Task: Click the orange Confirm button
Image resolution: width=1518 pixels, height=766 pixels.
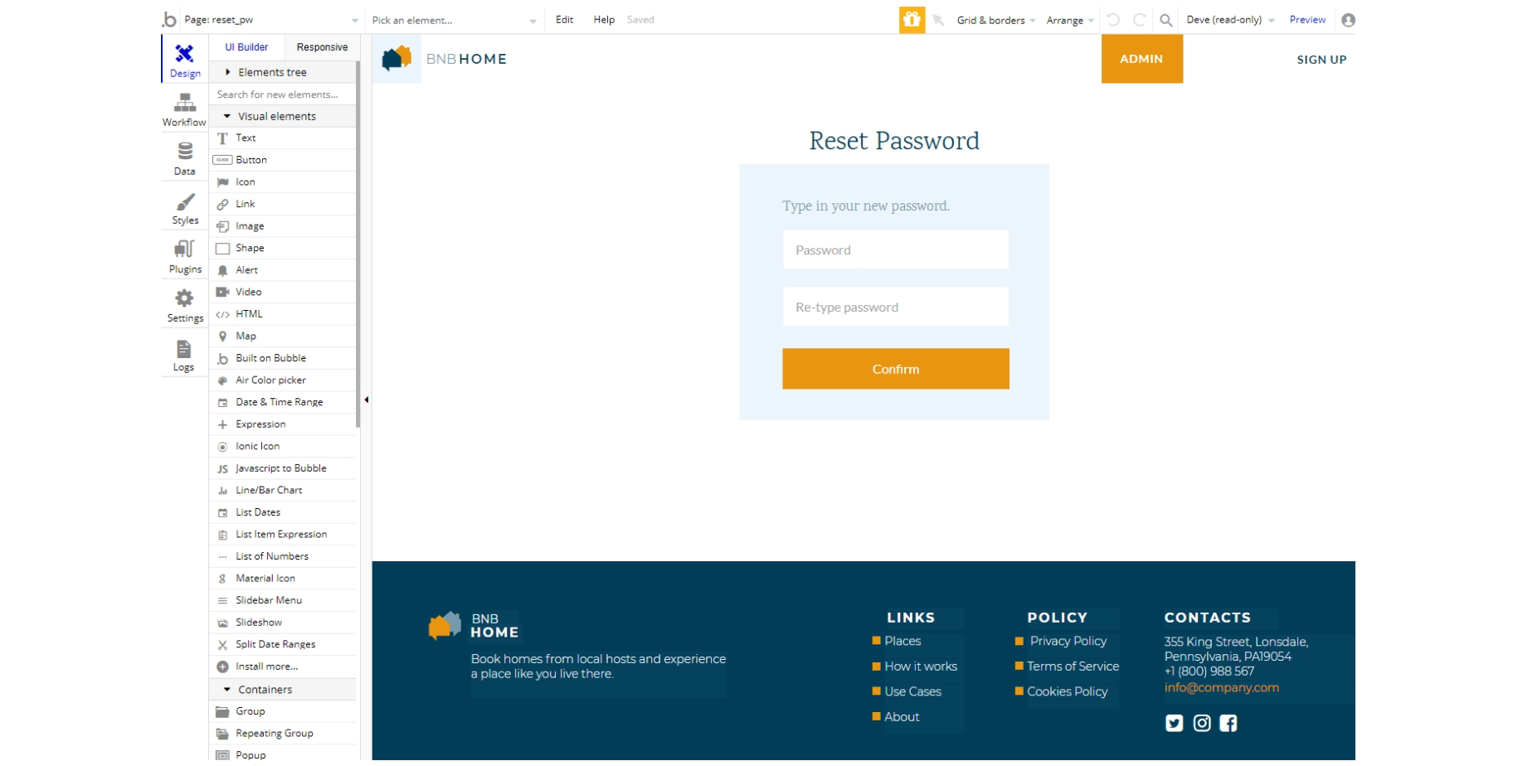Action: click(x=895, y=369)
